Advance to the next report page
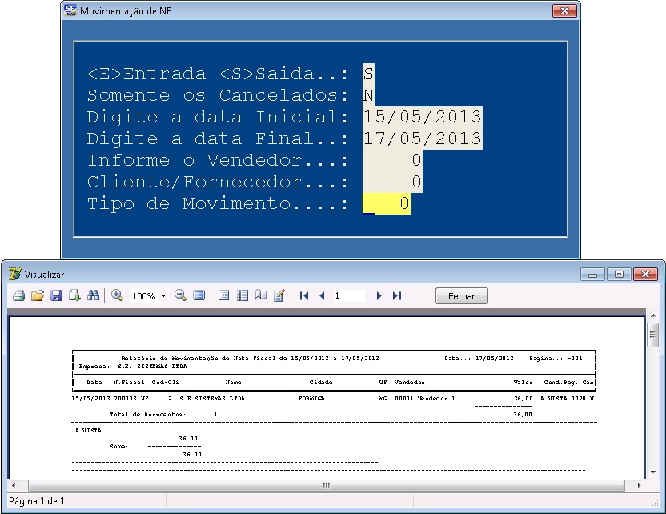 [x=379, y=296]
